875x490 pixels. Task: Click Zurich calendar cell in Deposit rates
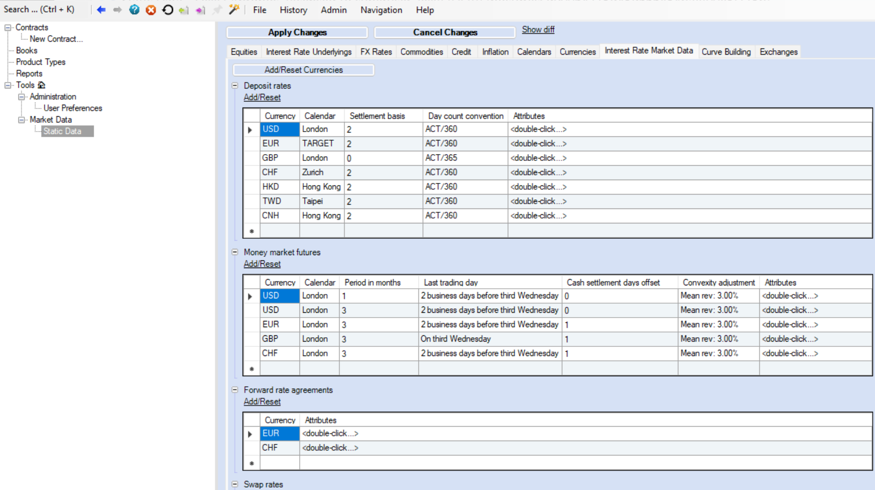pos(322,172)
